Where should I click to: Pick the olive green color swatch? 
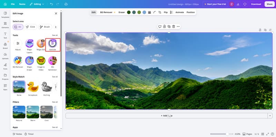tap(139, 12)
